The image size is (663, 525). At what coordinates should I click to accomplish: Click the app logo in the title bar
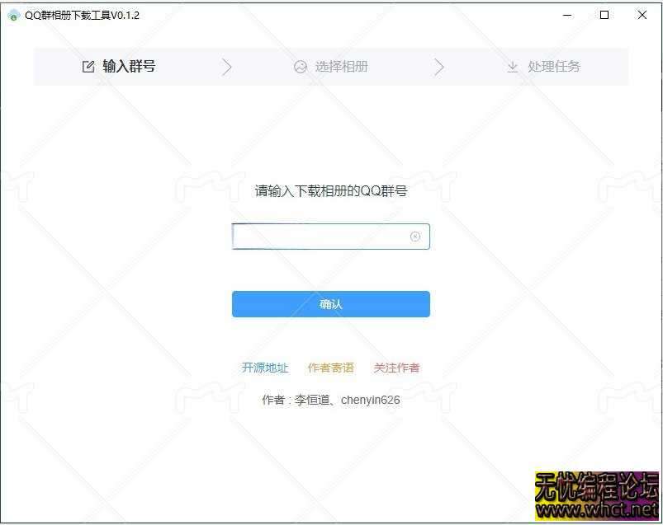13,15
